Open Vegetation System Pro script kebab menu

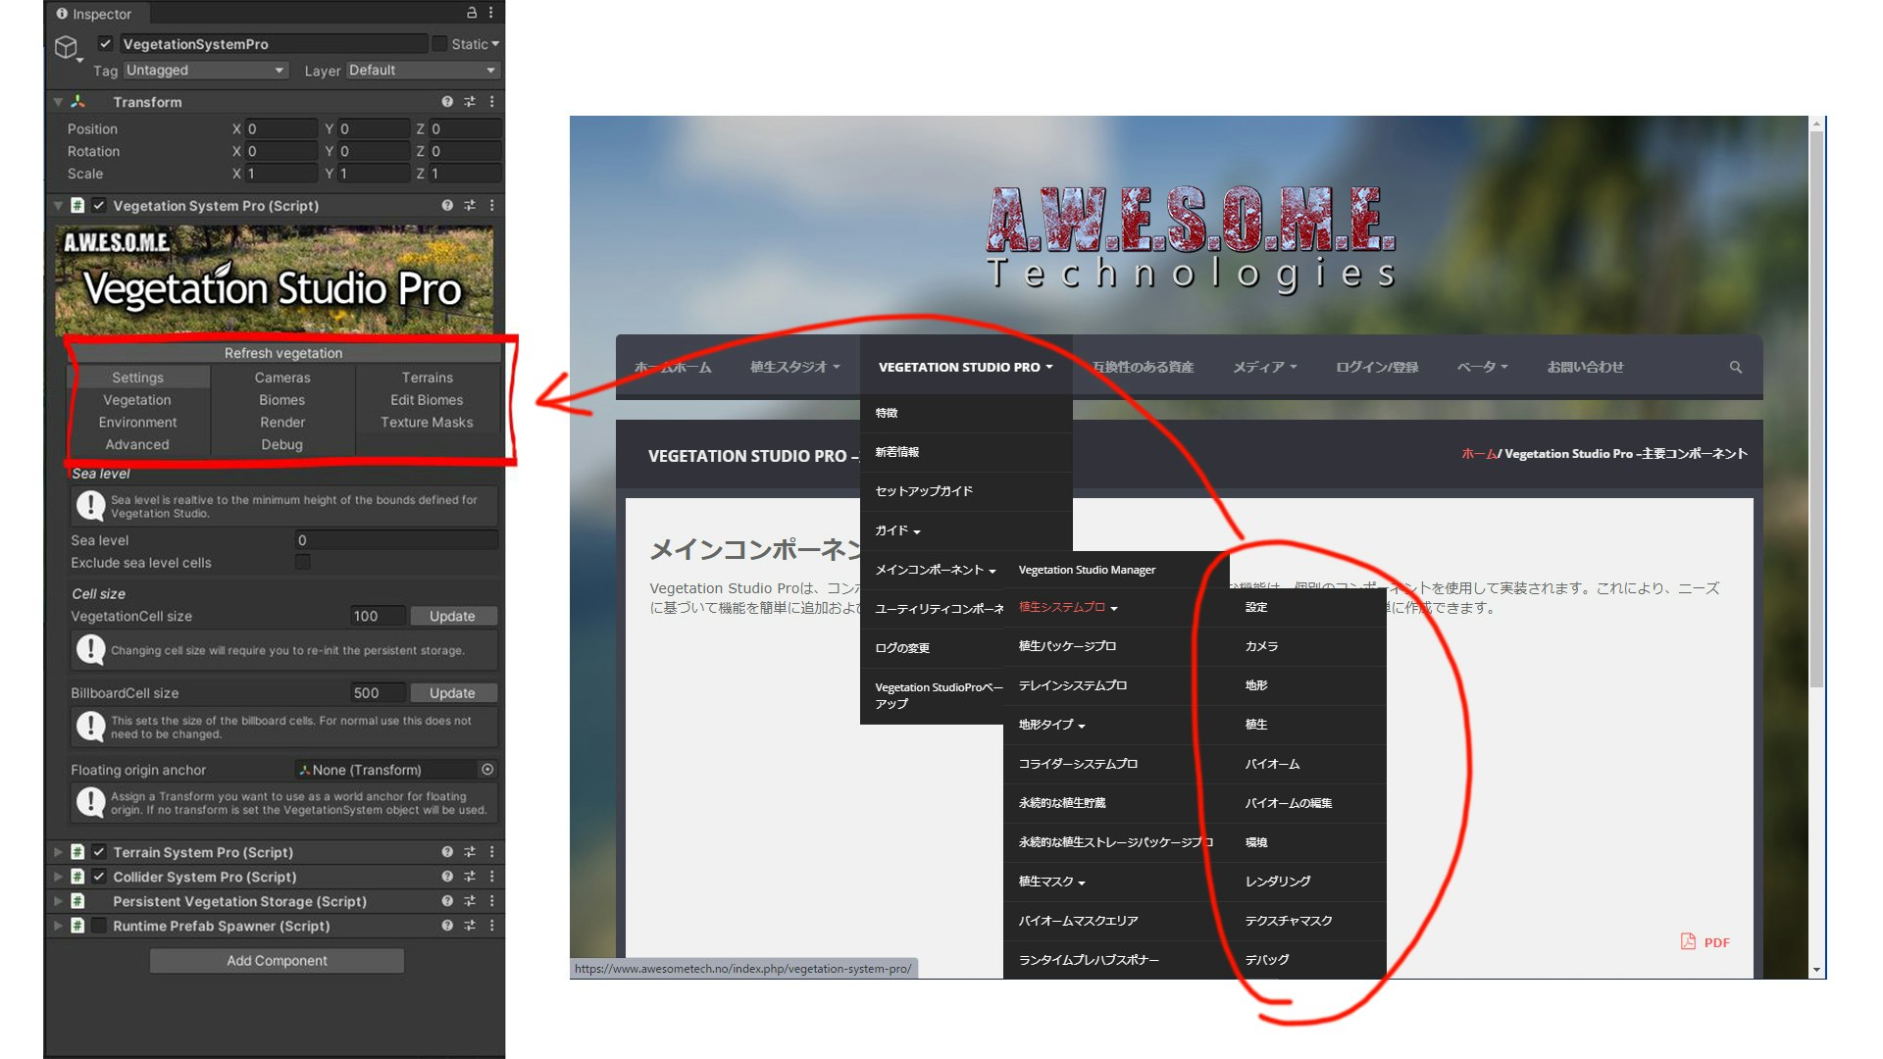point(491,206)
